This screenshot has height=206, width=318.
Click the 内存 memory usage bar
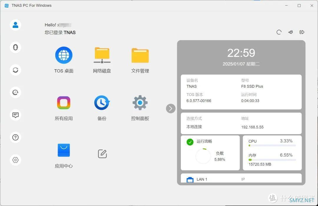coord(272,160)
